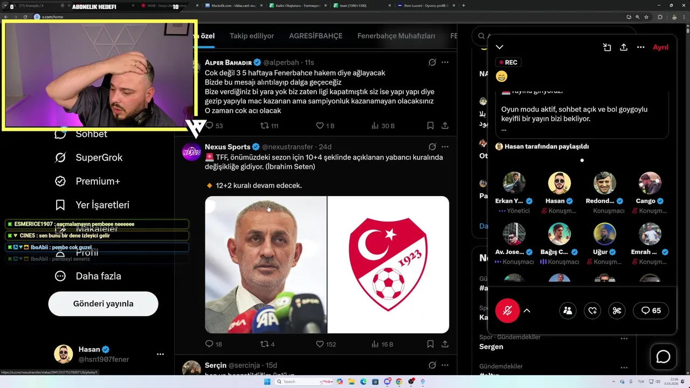This screenshot has width=690, height=388.
Task: Reply to Alper Bahadır's tweet
Action: pos(210,126)
